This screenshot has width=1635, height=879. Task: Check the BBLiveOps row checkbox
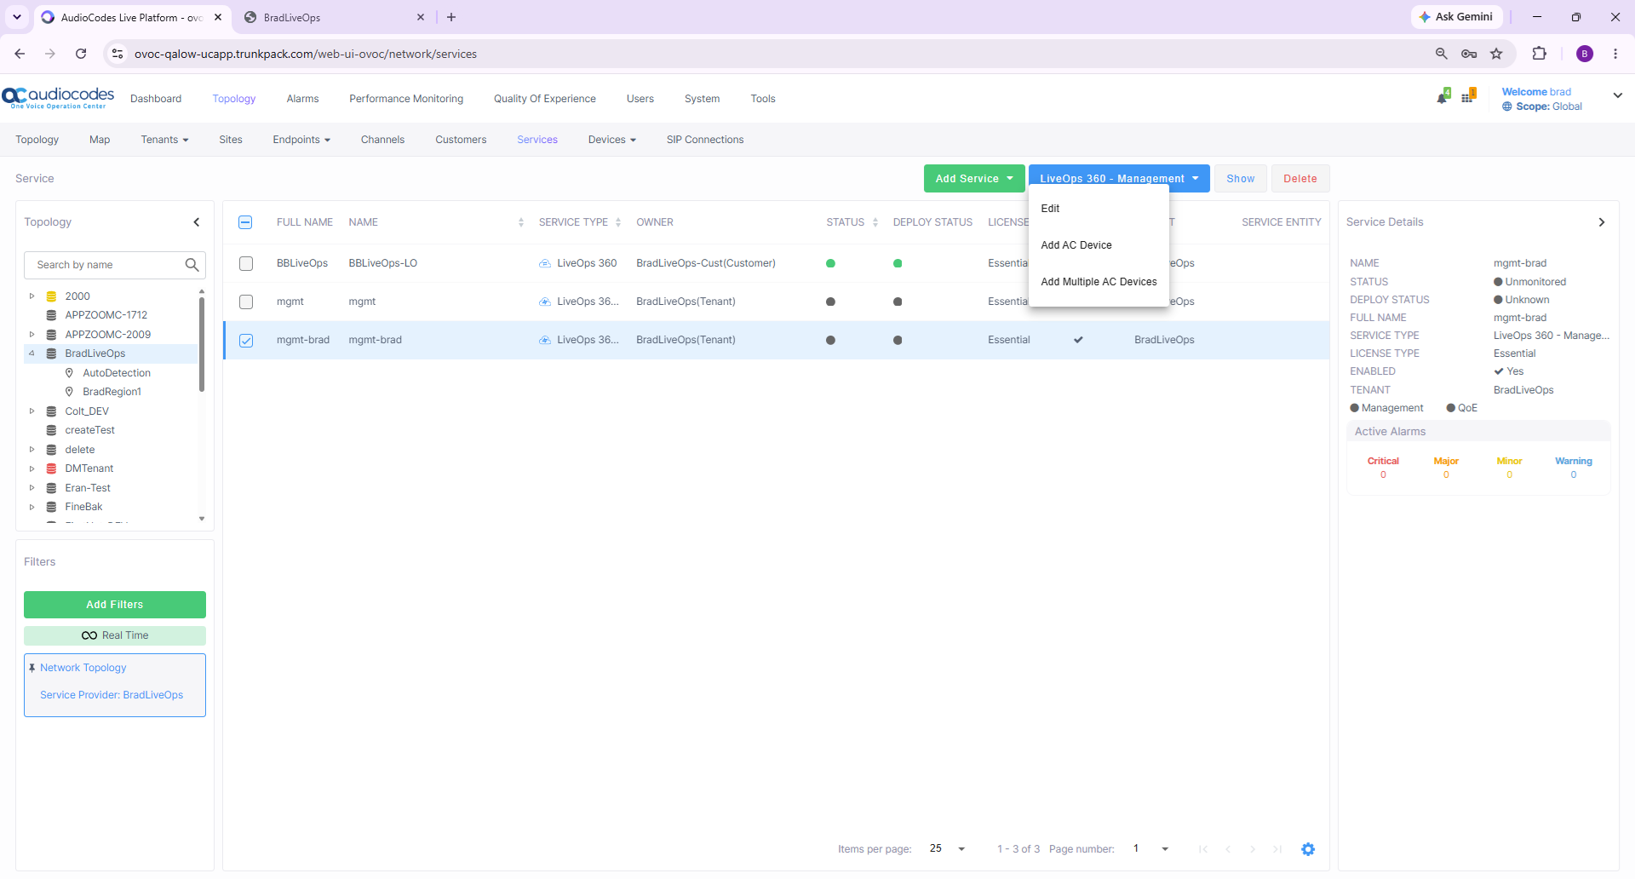click(246, 263)
